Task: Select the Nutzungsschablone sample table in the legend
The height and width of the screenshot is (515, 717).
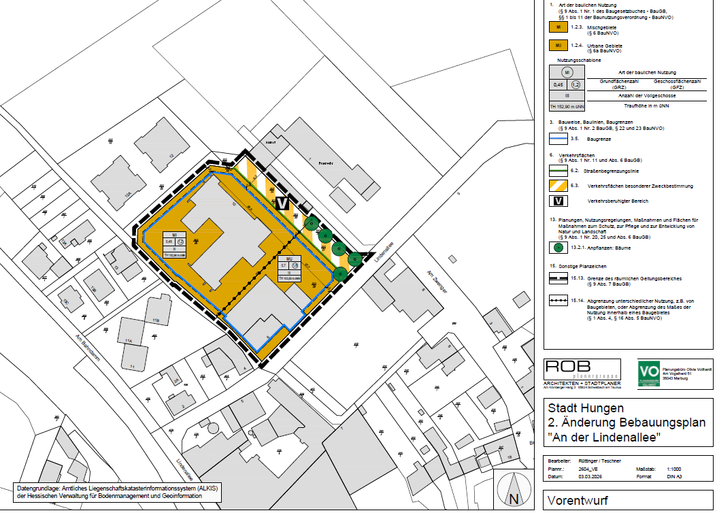Action: [x=567, y=89]
